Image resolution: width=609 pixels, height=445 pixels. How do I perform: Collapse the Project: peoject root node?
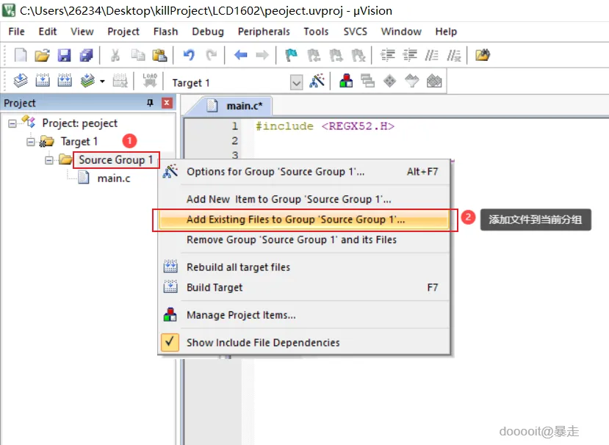[12, 123]
